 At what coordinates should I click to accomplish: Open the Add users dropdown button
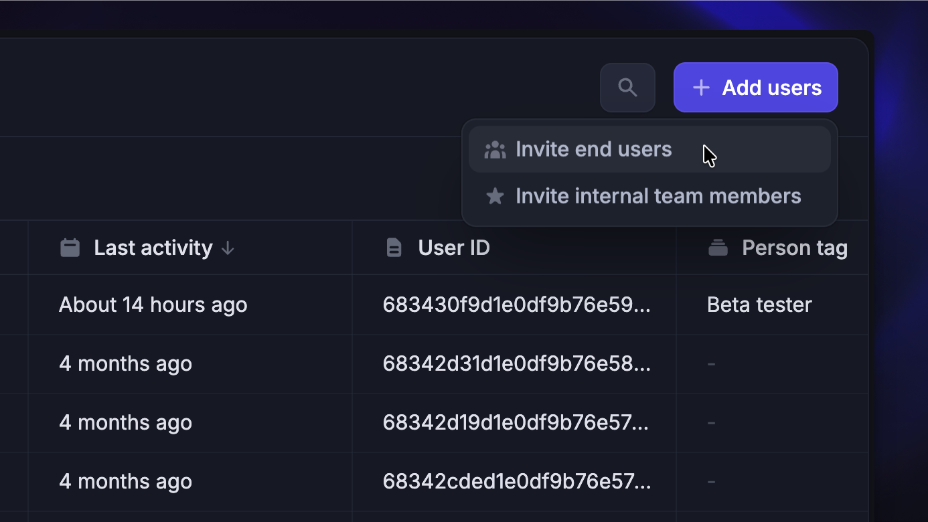click(755, 88)
